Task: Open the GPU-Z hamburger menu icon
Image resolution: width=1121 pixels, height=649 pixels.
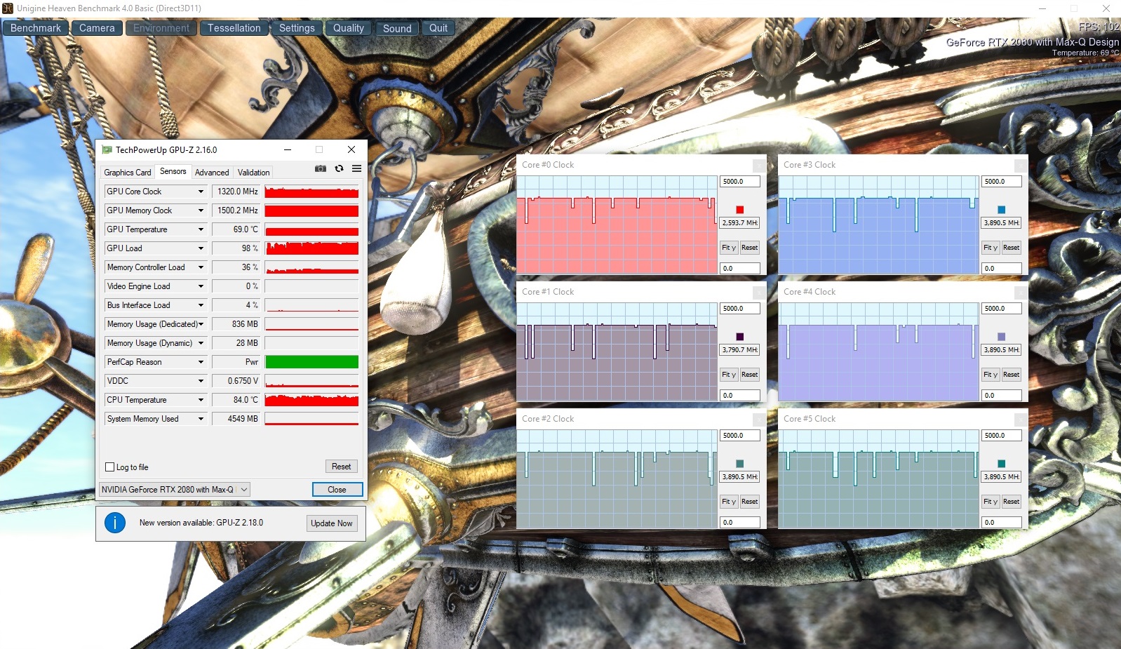Action: click(x=356, y=169)
